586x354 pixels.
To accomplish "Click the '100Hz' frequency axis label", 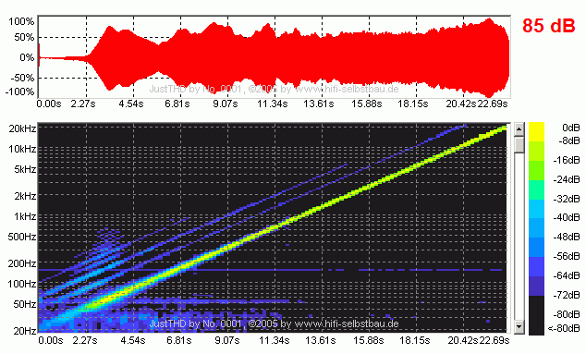I will click(22, 284).
